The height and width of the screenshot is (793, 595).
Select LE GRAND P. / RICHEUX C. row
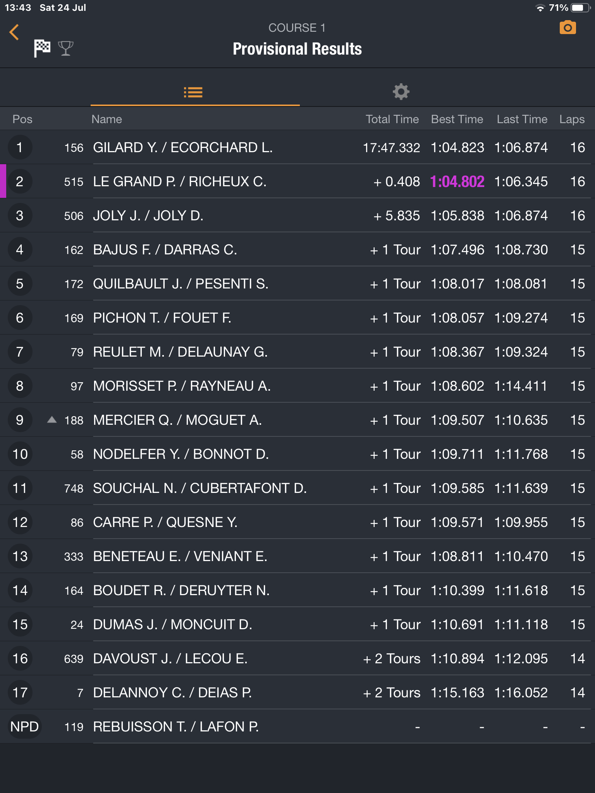click(x=297, y=181)
